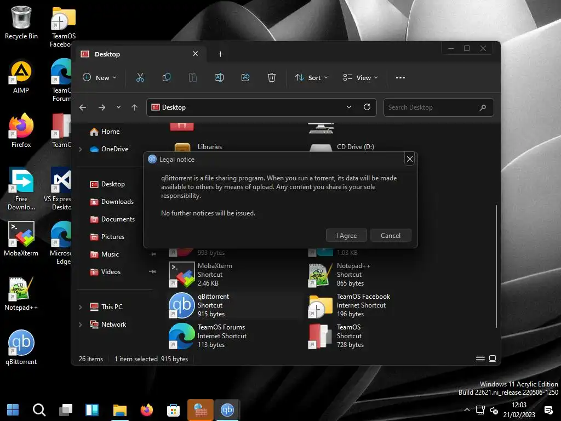561x421 pixels.
Task: Click the Rename icon in Explorer toolbar
Action: 219,78
